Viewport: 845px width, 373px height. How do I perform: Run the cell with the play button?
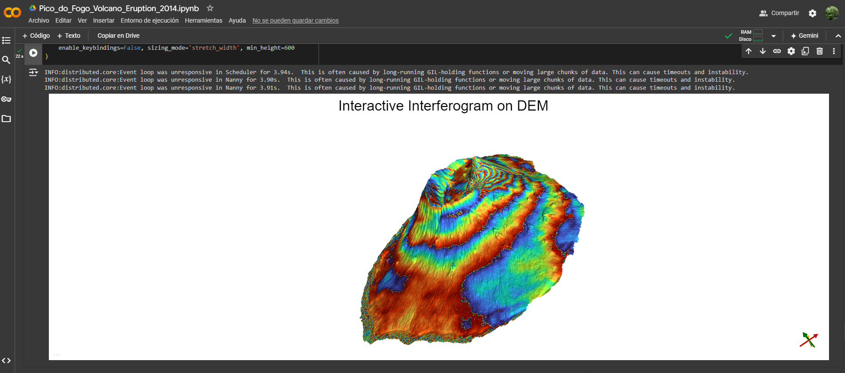coord(33,53)
